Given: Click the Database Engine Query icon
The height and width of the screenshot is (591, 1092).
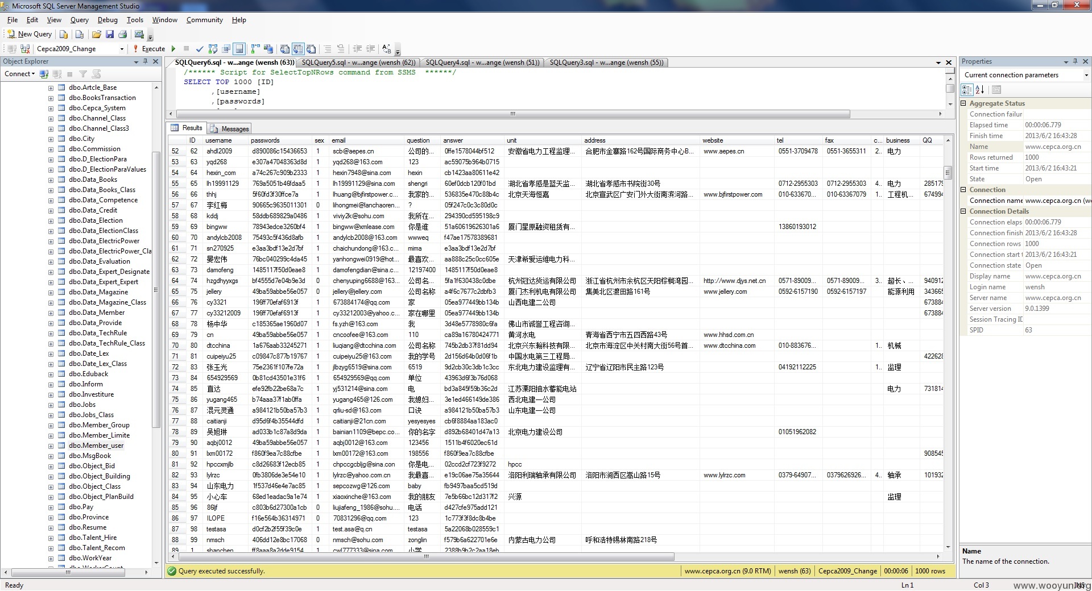Looking at the screenshot, I should click(x=64, y=34).
